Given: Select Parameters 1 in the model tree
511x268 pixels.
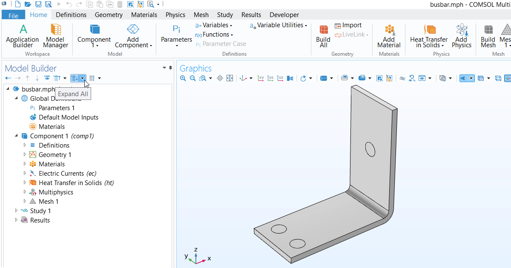Looking at the screenshot, I should (x=56, y=108).
